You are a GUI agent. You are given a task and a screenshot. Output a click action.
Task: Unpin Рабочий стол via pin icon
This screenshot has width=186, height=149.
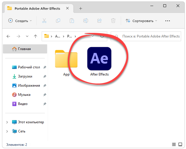pyautogui.click(x=45, y=67)
